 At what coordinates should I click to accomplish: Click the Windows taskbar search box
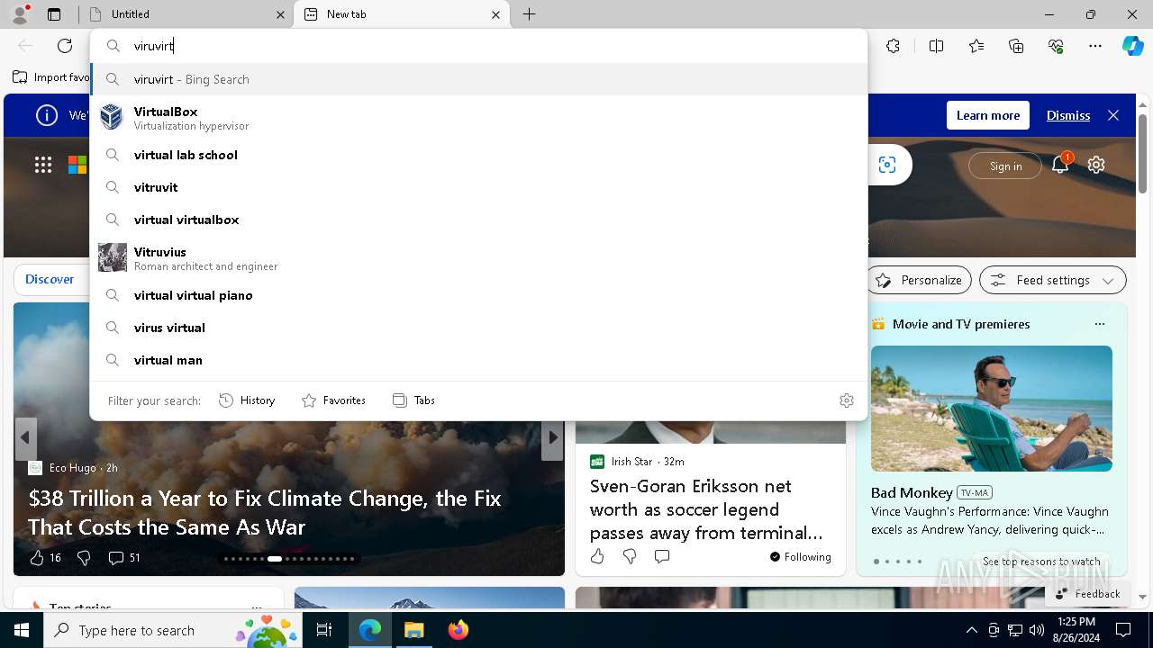pos(174,630)
